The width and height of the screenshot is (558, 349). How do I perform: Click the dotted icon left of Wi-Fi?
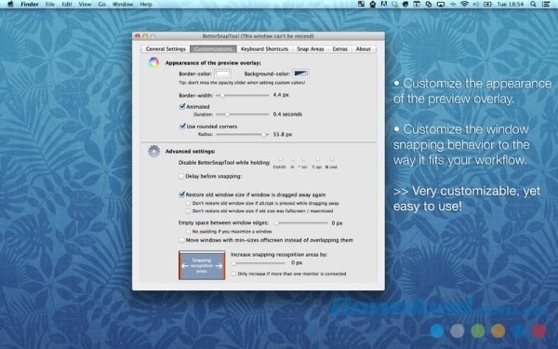pos(453,5)
